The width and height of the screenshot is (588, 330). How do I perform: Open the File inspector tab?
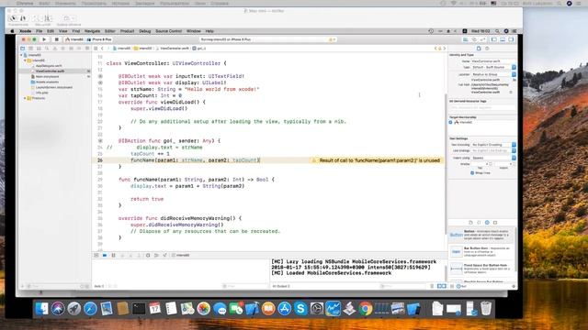[479, 49]
